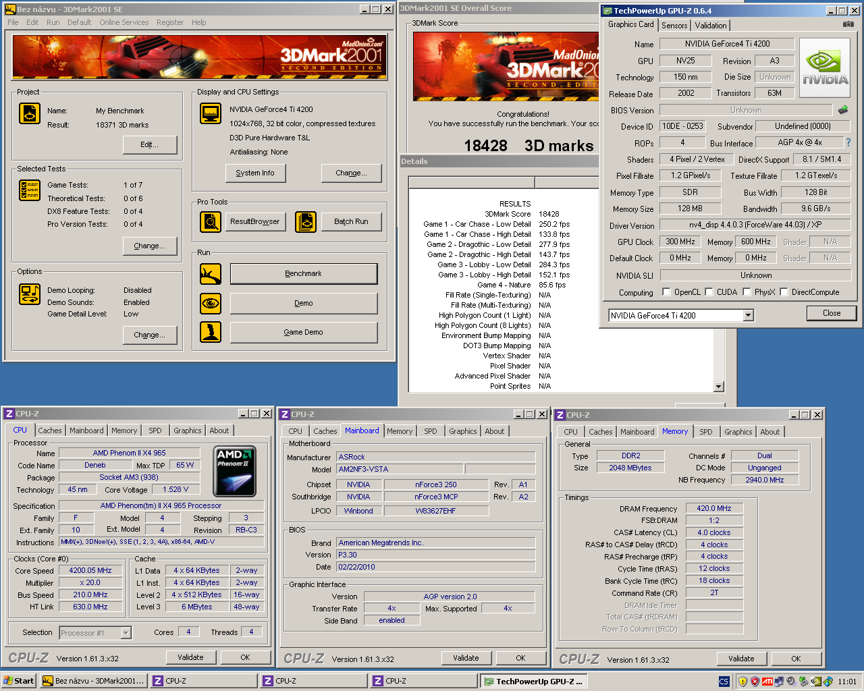This screenshot has width=864, height=691.
Task: Click the Bus Interface question mark icon
Action: pyautogui.click(x=848, y=142)
